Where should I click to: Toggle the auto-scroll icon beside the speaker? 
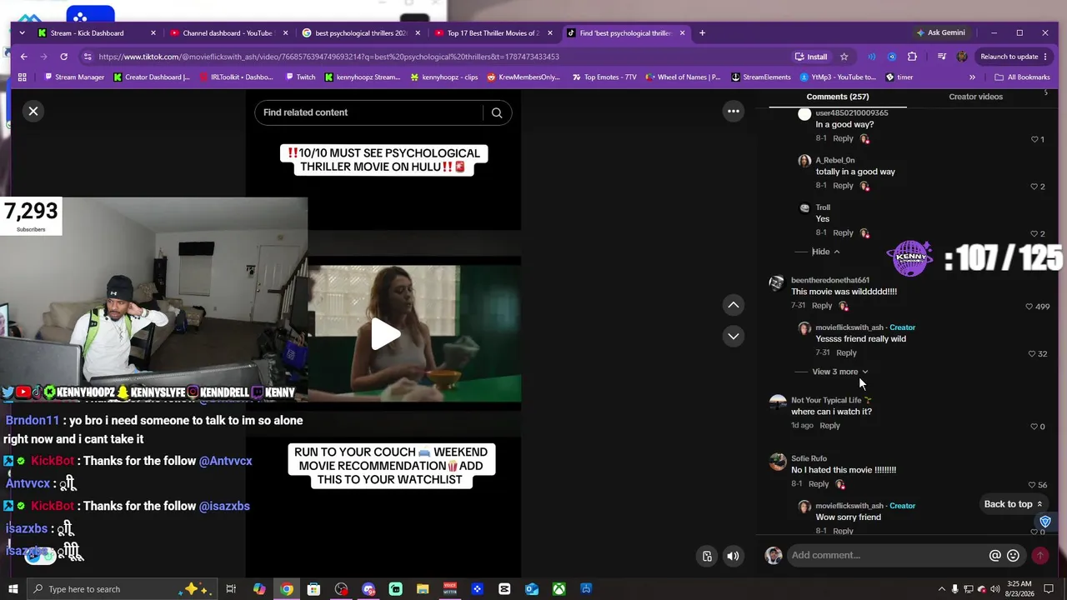(707, 556)
